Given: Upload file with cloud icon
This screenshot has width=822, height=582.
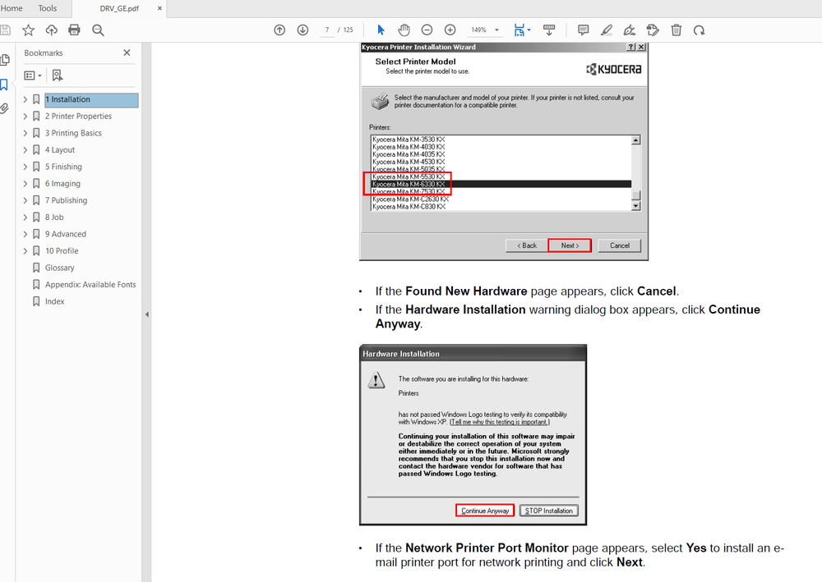Looking at the screenshot, I should pos(51,30).
